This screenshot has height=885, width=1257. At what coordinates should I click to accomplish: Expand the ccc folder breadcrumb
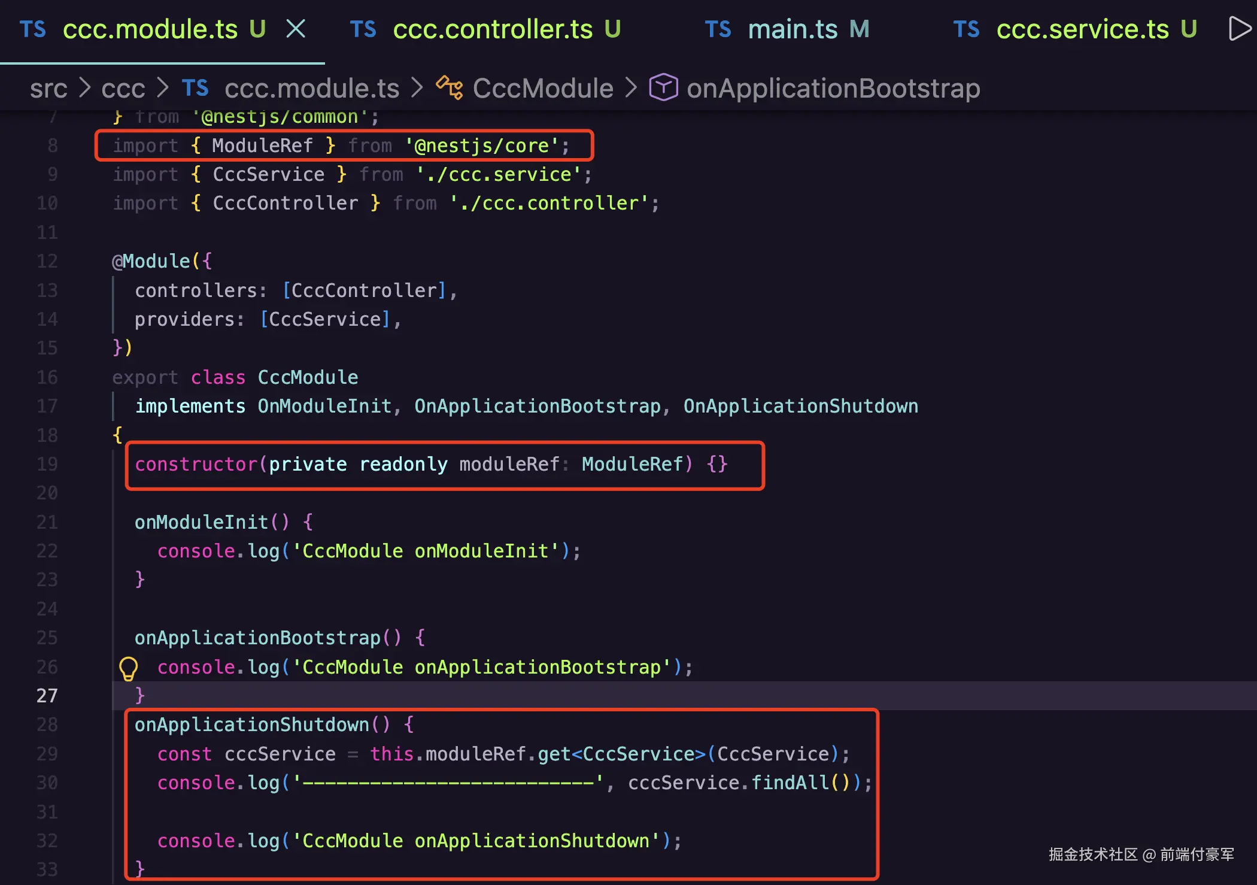pos(123,89)
